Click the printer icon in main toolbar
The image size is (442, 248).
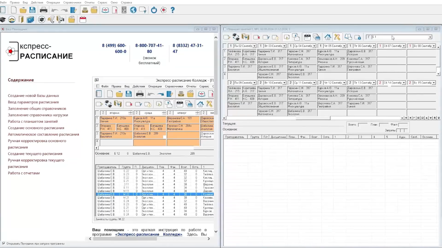[43, 10]
